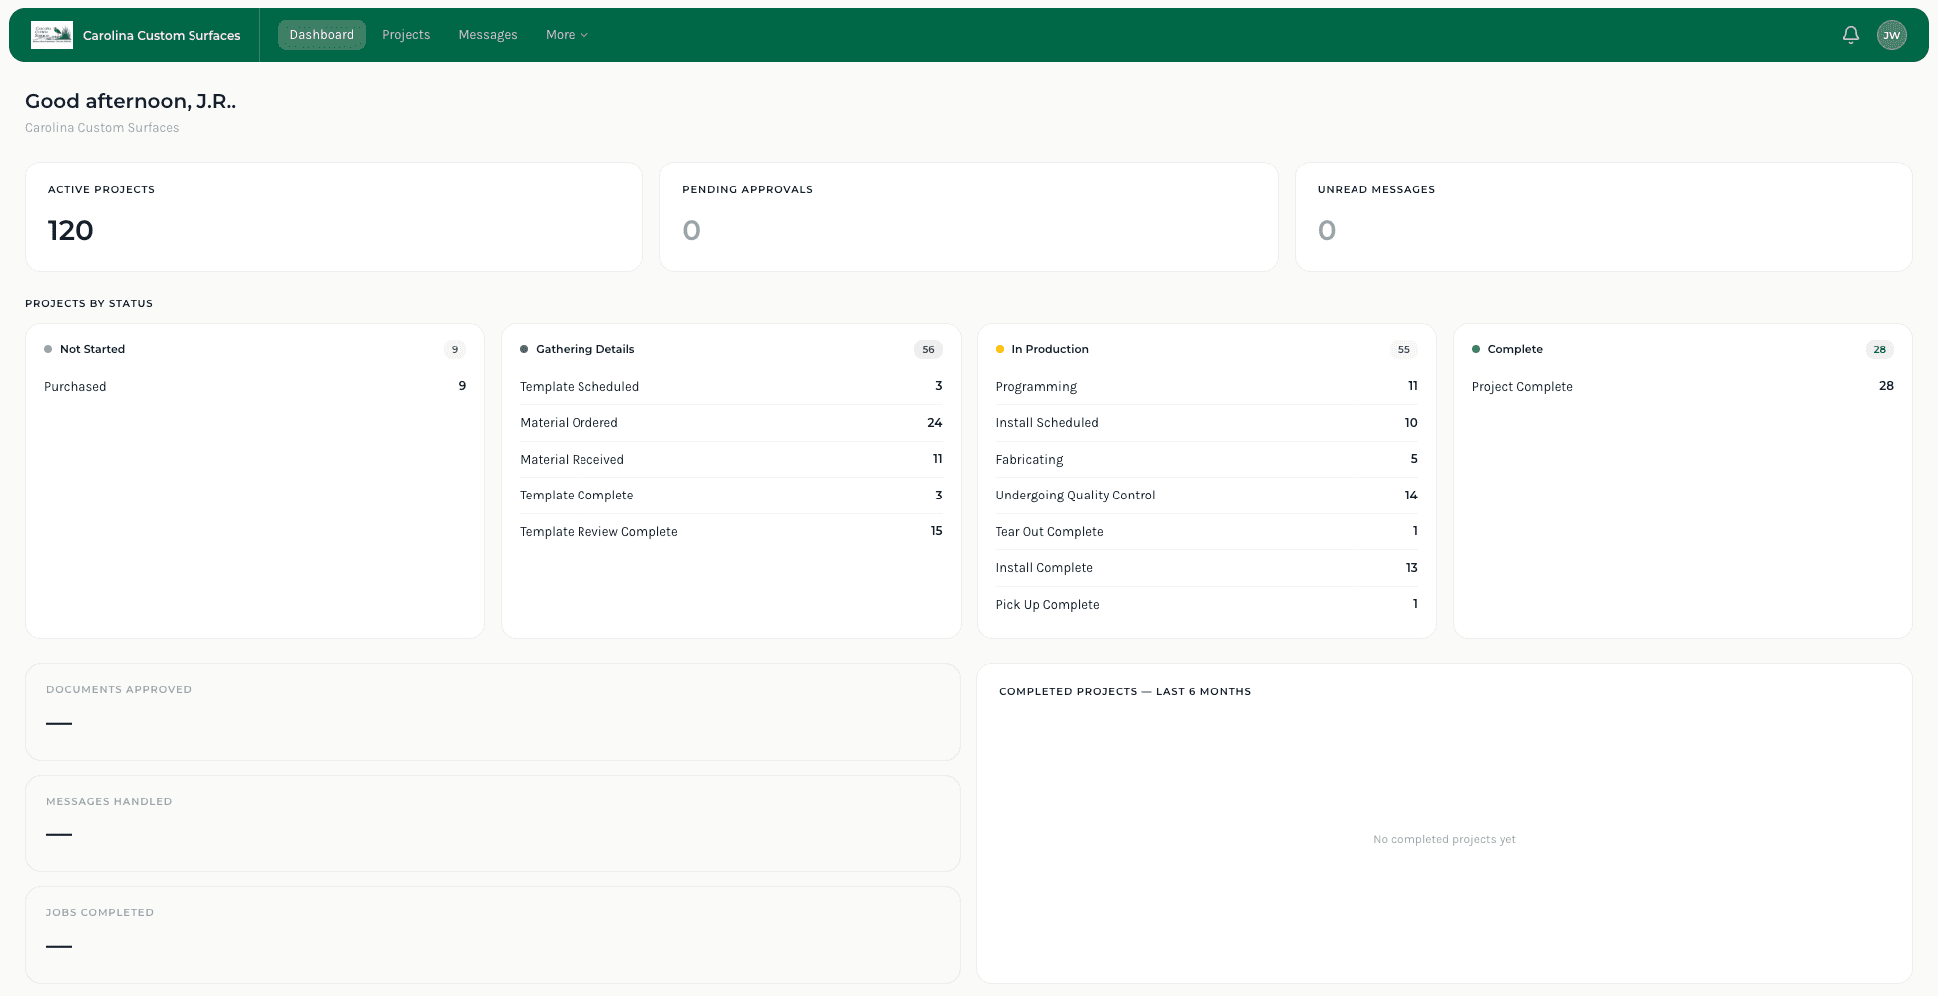Image resolution: width=1938 pixels, height=996 pixels.
Task: Select the Dashboard nav item
Action: (321, 35)
